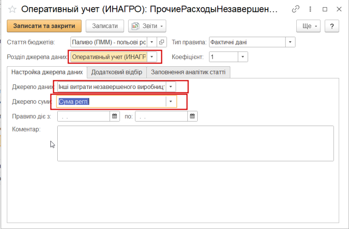Image resolution: width=349 pixels, height=229 pixels.
Task: Click the Розділ джерела даних field
Action: (109, 57)
